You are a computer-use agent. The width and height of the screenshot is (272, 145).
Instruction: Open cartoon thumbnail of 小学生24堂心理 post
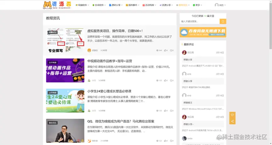click(x=65, y=100)
